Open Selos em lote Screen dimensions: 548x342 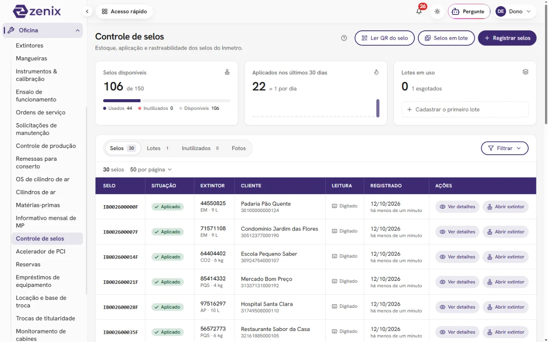tap(446, 38)
